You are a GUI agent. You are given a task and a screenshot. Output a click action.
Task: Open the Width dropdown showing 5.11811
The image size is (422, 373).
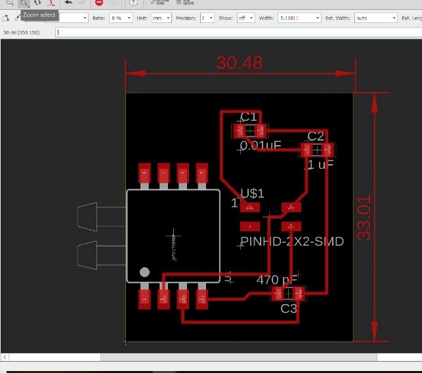pos(299,18)
